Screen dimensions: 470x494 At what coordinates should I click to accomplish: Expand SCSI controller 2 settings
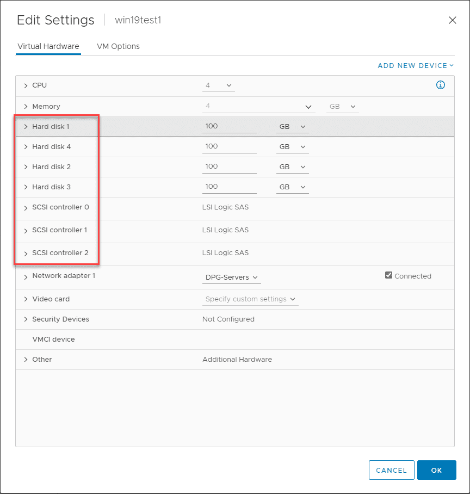26,254
